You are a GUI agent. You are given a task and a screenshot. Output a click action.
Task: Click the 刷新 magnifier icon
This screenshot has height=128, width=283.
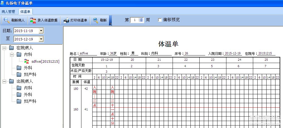tap(95, 20)
